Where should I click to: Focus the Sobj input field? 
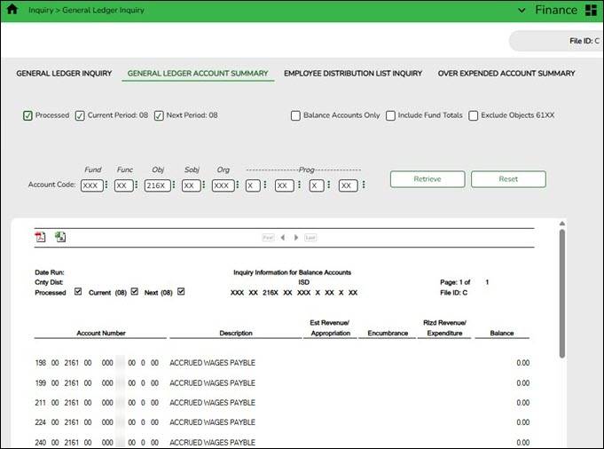191,185
